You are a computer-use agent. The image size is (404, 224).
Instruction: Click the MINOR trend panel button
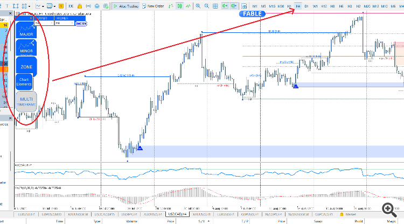pyautogui.click(x=26, y=47)
